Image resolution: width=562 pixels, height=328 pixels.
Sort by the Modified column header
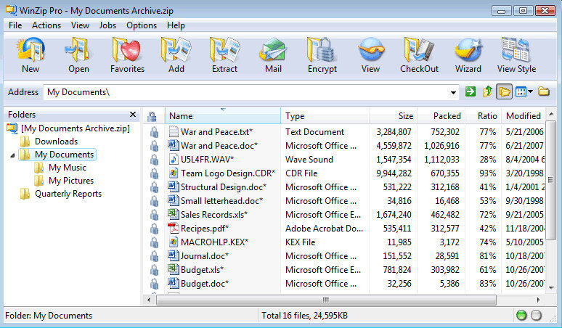coord(524,116)
